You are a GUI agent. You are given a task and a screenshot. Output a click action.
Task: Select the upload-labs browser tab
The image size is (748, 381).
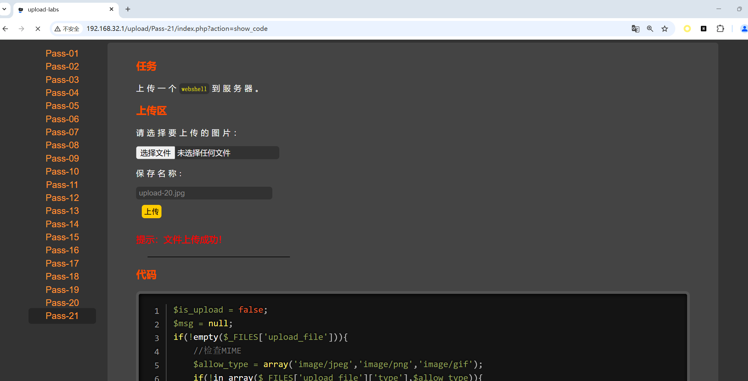pos(61,9)
